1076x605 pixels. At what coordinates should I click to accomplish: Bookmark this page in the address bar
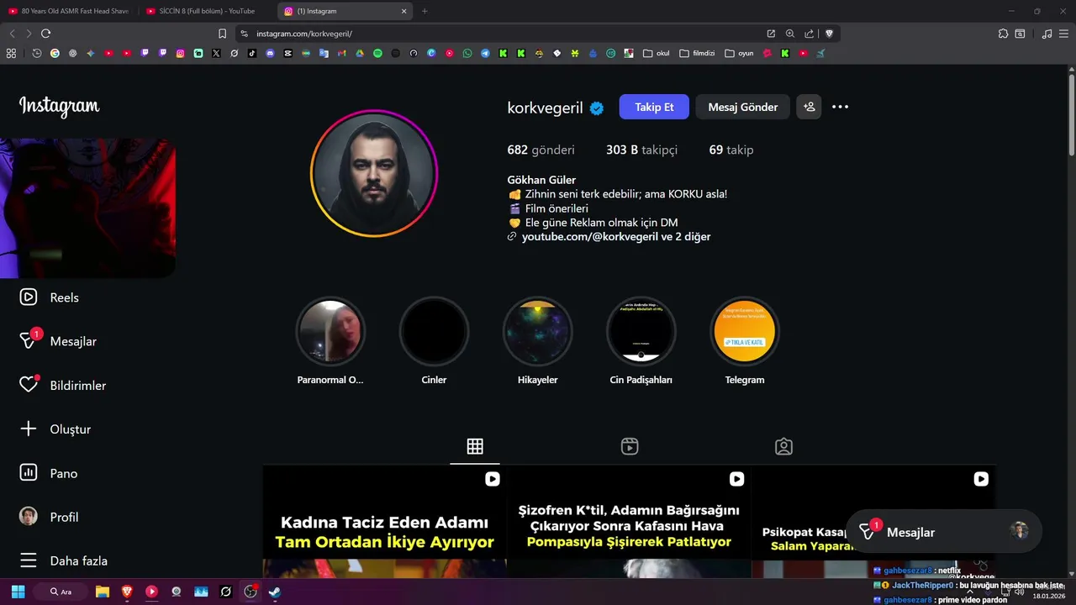click(x=222, y=34)
